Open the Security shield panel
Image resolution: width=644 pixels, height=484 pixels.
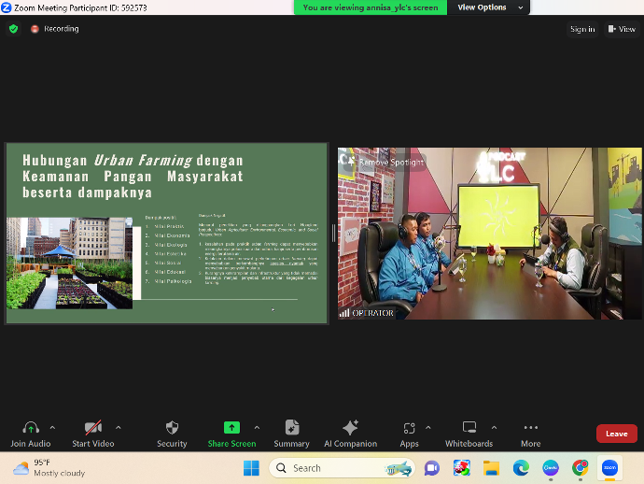click(x=172, y=428)
